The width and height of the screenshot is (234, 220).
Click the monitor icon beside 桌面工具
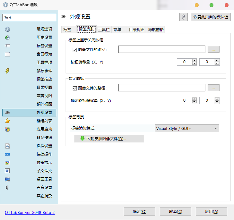coord(7,179)
